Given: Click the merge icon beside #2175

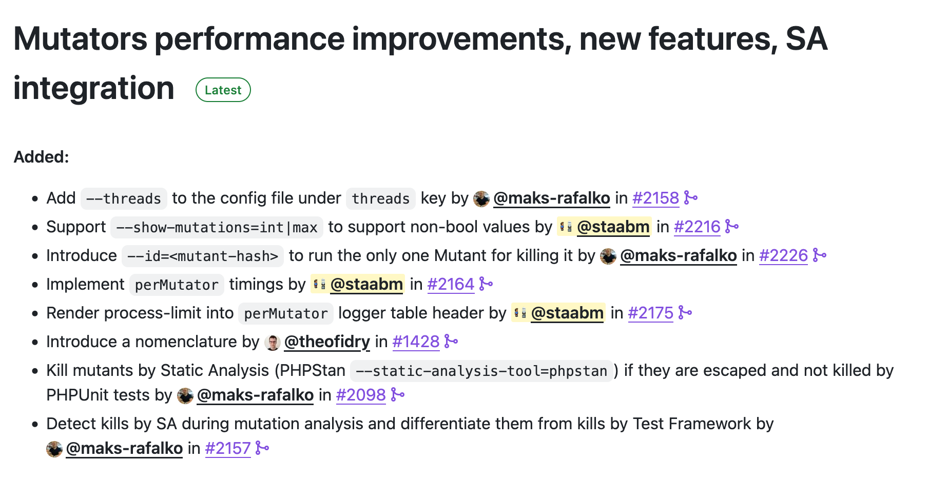Looking at the screenshot, I should (685, 313).
